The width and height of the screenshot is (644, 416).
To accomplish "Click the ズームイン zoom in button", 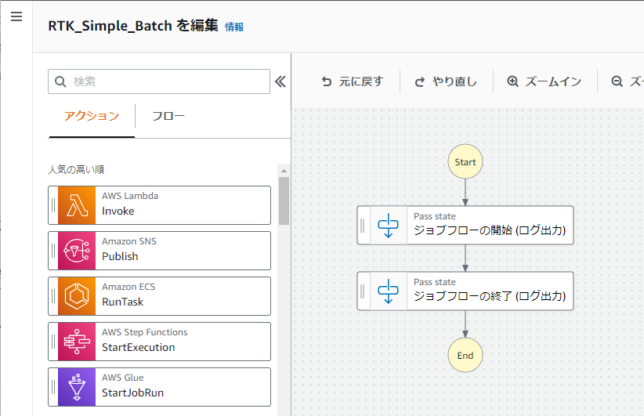I will point(545,81).
